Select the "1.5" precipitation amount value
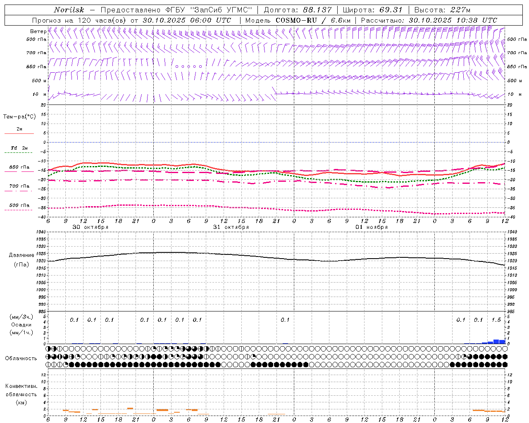Image resolution: width=529 pixels, height=423 pixels. point(496,320)
